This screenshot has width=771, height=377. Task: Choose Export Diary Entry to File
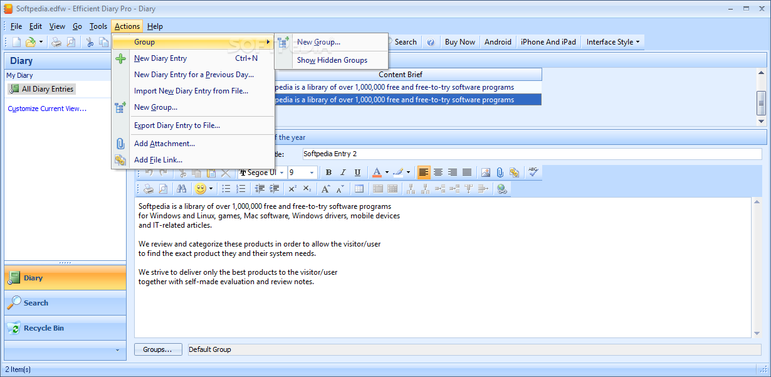(x=193, y=125)
